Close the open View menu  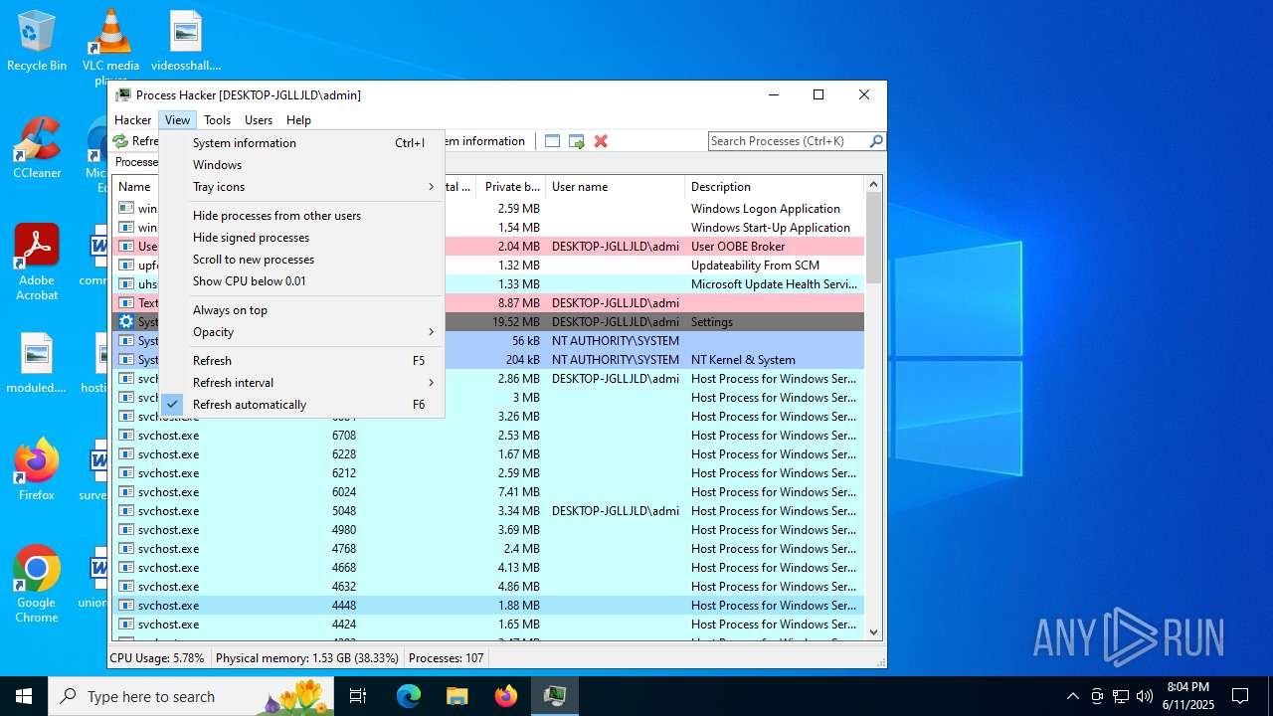(177, 120)
